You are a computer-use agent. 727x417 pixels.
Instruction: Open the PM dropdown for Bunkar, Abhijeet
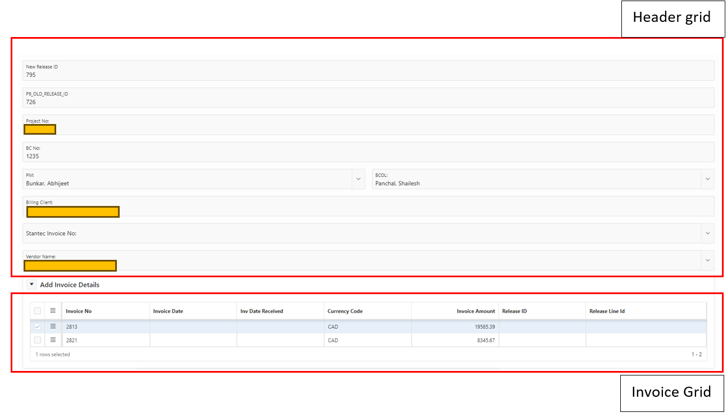358,178
